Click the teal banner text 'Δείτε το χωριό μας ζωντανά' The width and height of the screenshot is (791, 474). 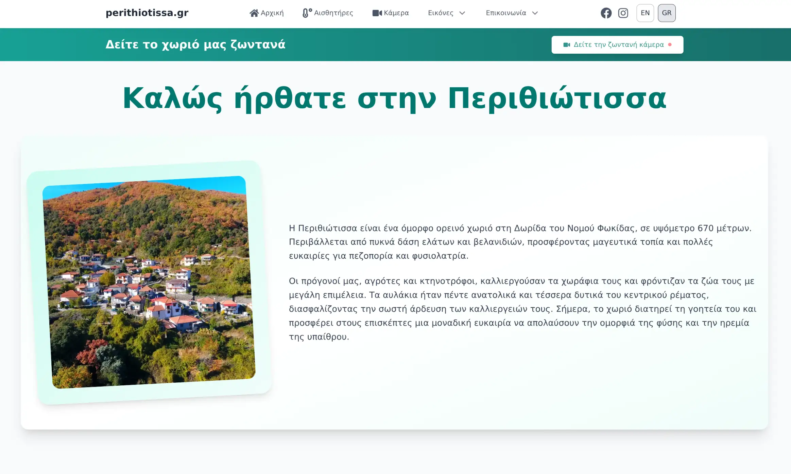195,44
